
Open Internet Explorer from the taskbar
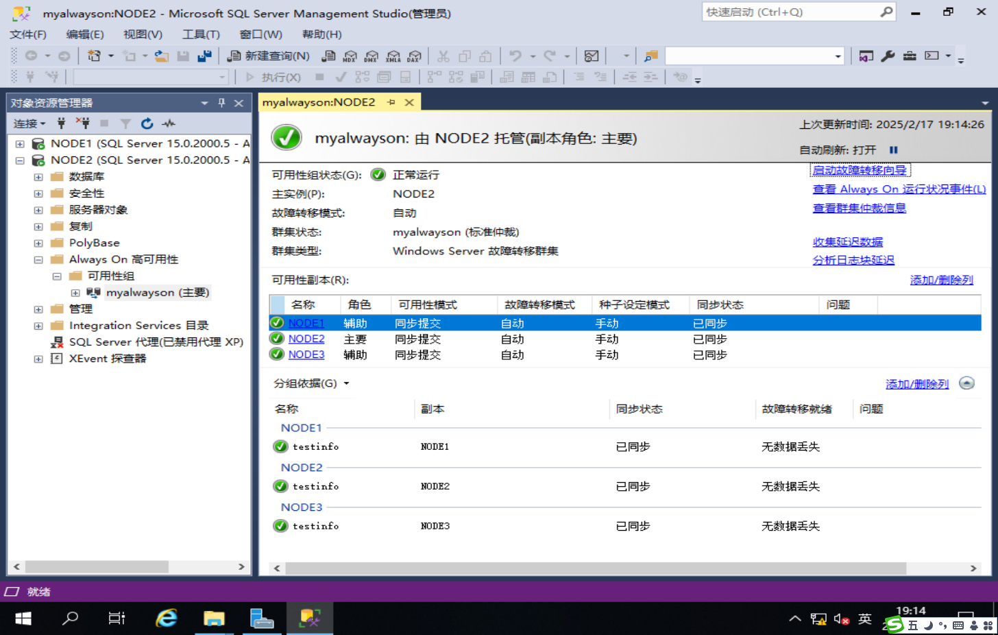tap(166, 619)
